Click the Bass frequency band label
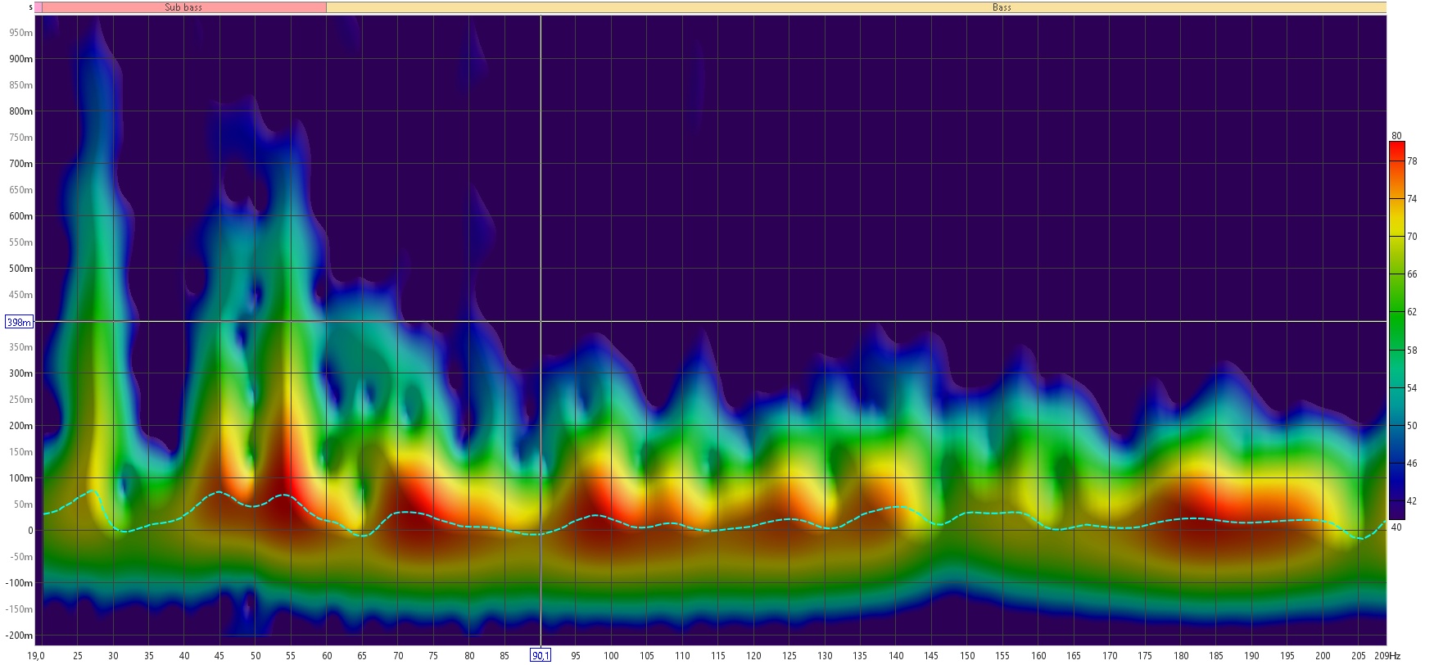This screenshot has height=665, width=1434. click(x=1002, y=7)
